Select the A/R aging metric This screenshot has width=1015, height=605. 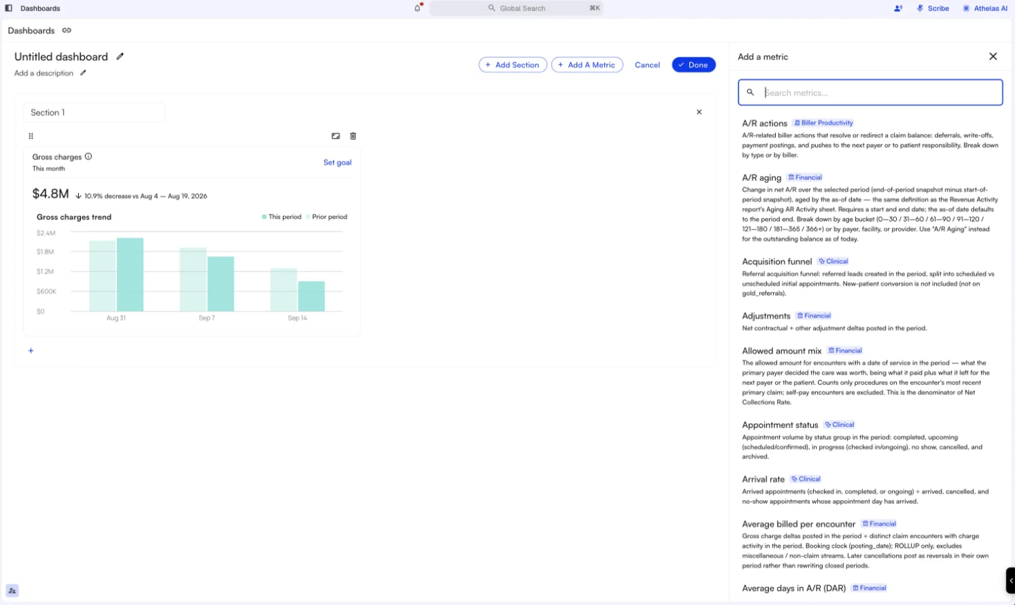coord(761,177)
